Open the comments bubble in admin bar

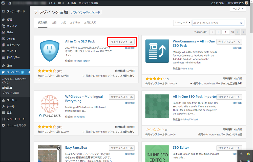(x=61, y=3)
